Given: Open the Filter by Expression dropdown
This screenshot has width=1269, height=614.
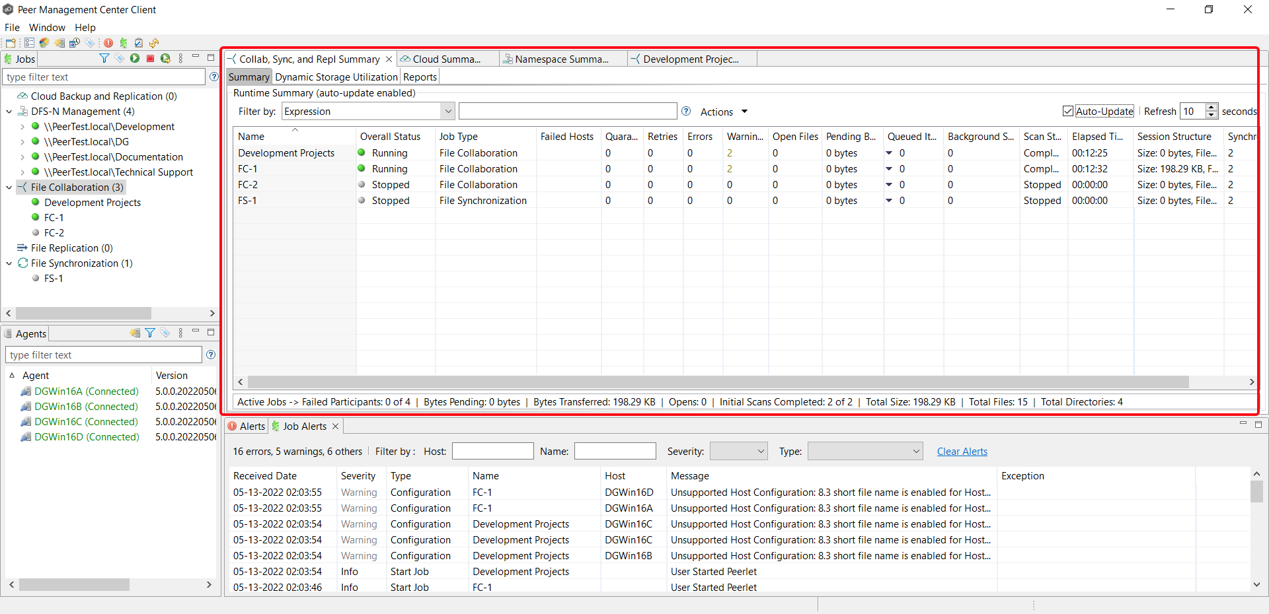Looking at the screenshot, I should pyautogui.click(x=448, y=112).
